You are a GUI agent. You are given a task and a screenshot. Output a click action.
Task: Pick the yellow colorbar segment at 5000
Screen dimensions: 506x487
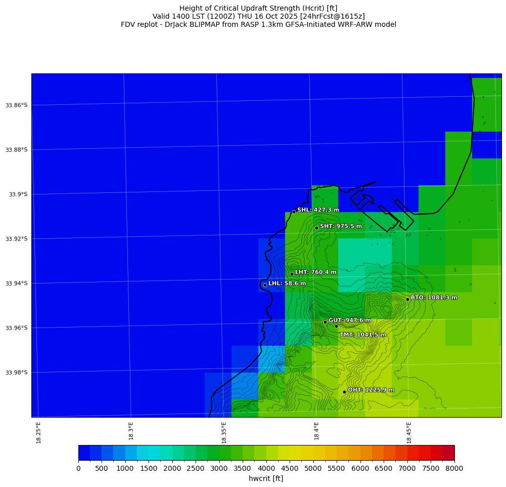(x=313, y=453)
